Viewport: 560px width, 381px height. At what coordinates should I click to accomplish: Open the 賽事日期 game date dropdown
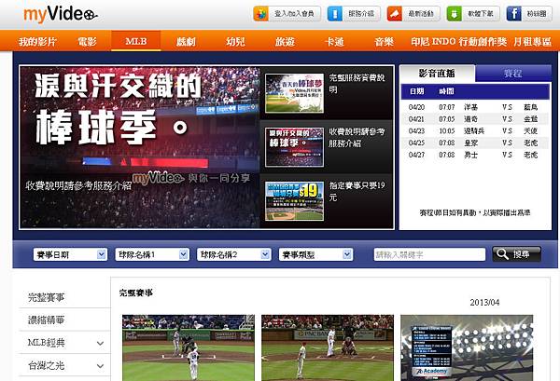click(70, 254)
